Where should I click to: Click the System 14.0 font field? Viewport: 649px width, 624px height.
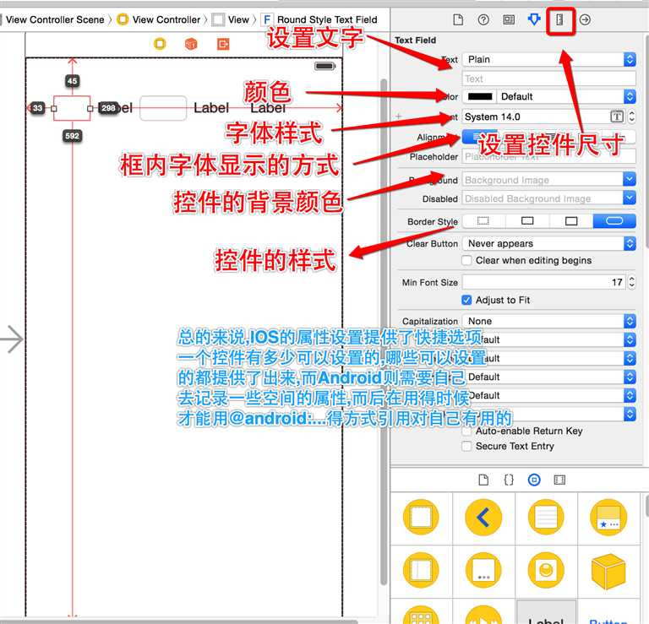tap(543, 117)
